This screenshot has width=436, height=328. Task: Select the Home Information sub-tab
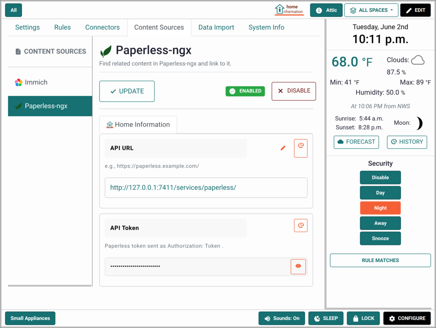(138, 125)
